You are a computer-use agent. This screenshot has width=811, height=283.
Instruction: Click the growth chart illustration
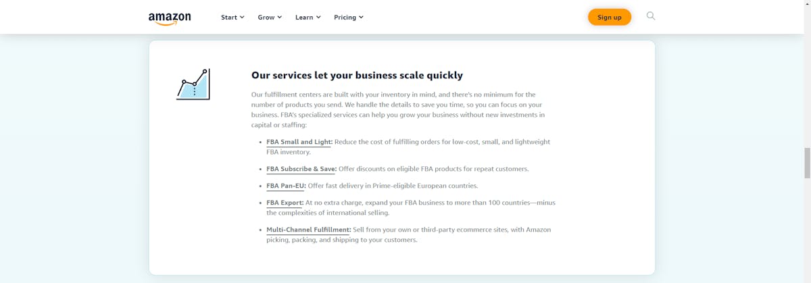[x=193, y=84]
